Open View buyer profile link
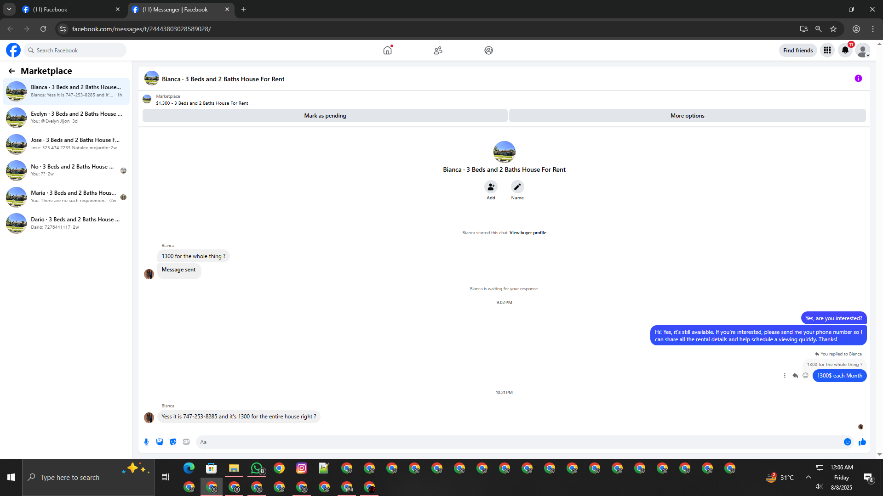This screenshot has width=883, height=496. click(528, 233)
